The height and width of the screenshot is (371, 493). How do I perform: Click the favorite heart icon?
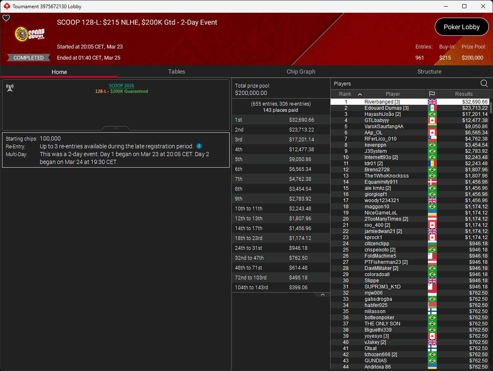click(x=6, y=18)
